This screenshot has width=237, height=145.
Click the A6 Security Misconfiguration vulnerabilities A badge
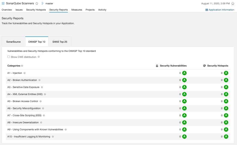tap(184, 108)
